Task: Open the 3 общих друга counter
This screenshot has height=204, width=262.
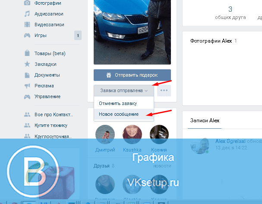Action: coord(230,12)
